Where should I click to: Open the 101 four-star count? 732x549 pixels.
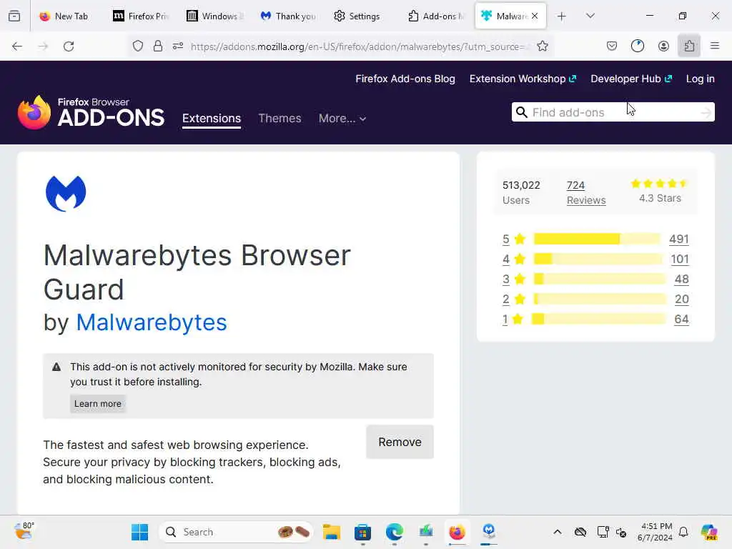click(x=680, y=259)
